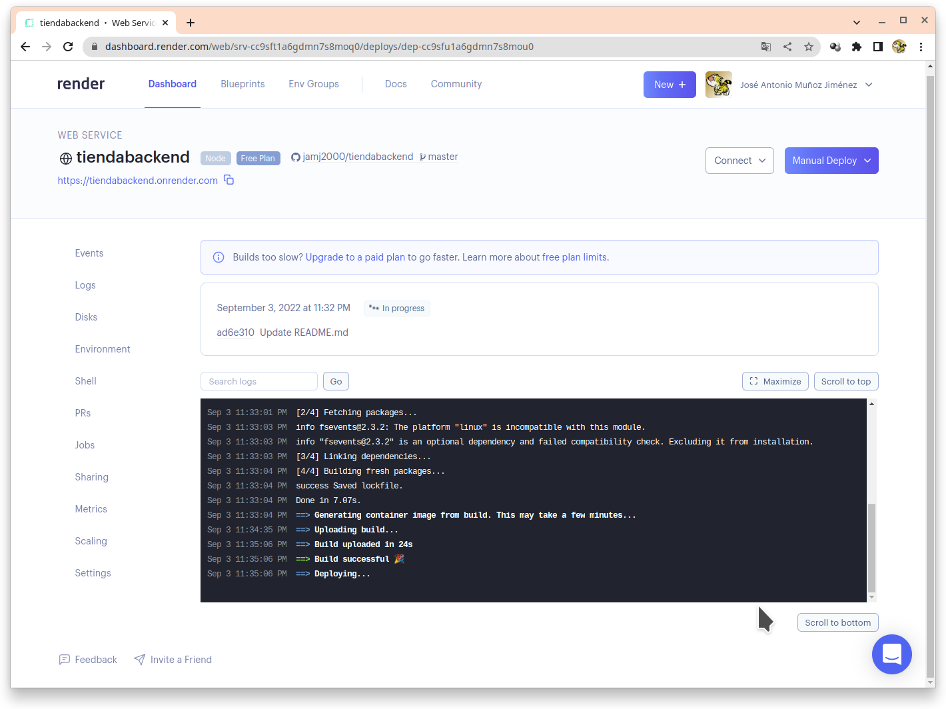Click the tiendabackend.onrender.com URL link

click(x=137, y=181)
